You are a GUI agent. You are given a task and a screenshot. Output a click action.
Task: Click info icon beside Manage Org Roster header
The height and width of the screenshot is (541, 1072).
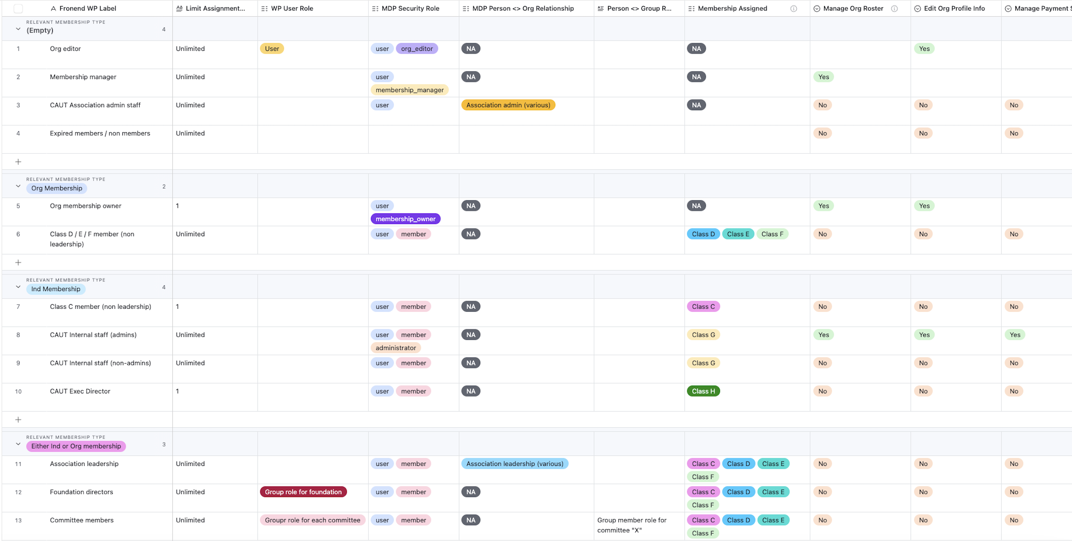click(894, 8)
